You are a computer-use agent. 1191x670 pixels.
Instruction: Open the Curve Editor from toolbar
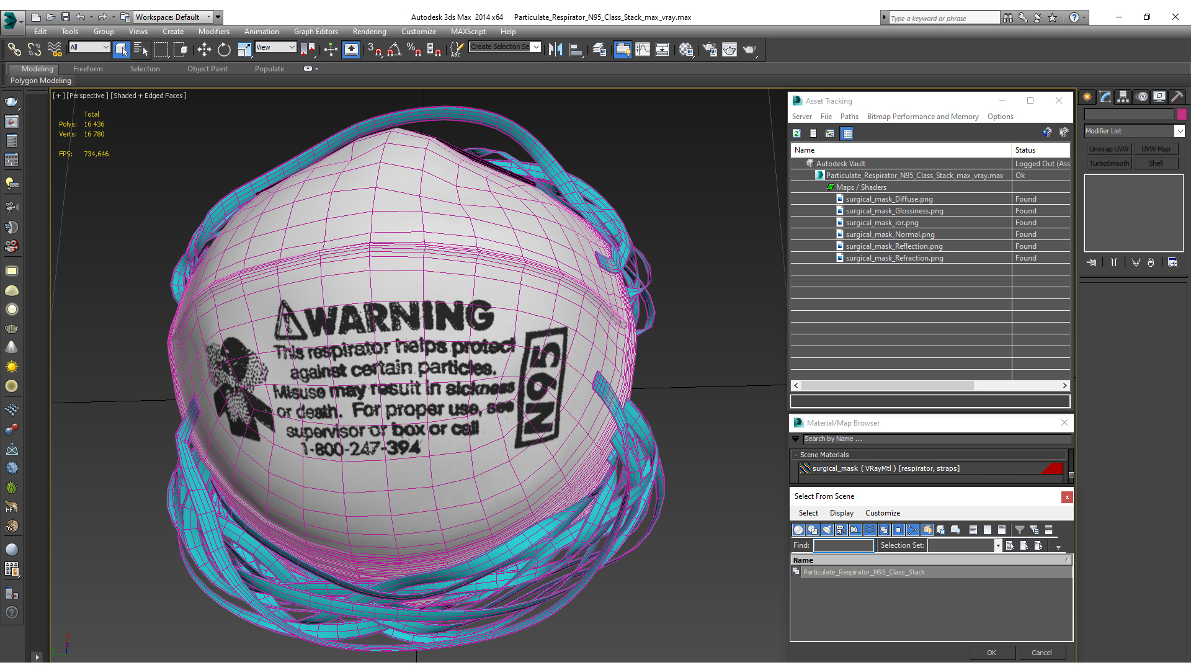pyautogui.click(x=643, y=50)
